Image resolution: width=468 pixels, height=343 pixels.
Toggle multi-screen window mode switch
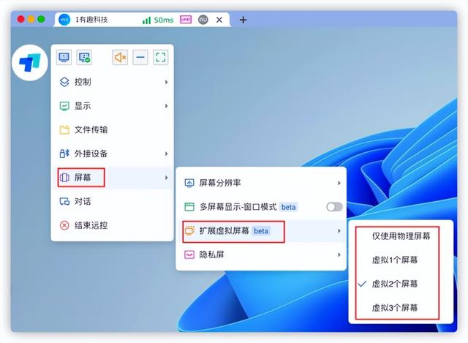334,207
